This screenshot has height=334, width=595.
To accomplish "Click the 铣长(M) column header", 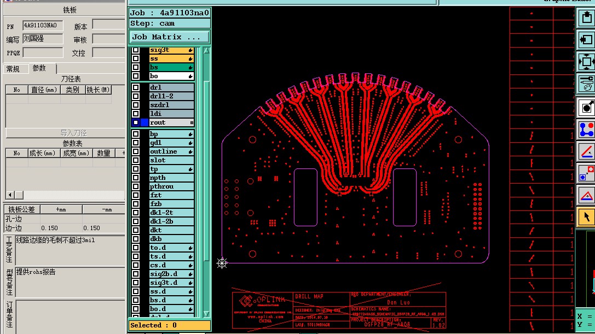I will tap(99, 90).
